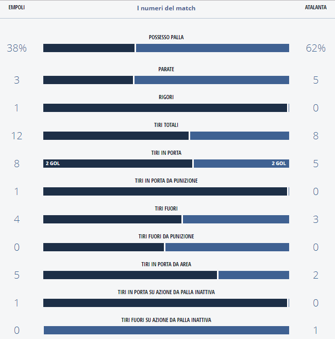Click Empoli's dark Possesso Palla bar segment
This screenshot has width=335, height=339.
tap(89, 48)
